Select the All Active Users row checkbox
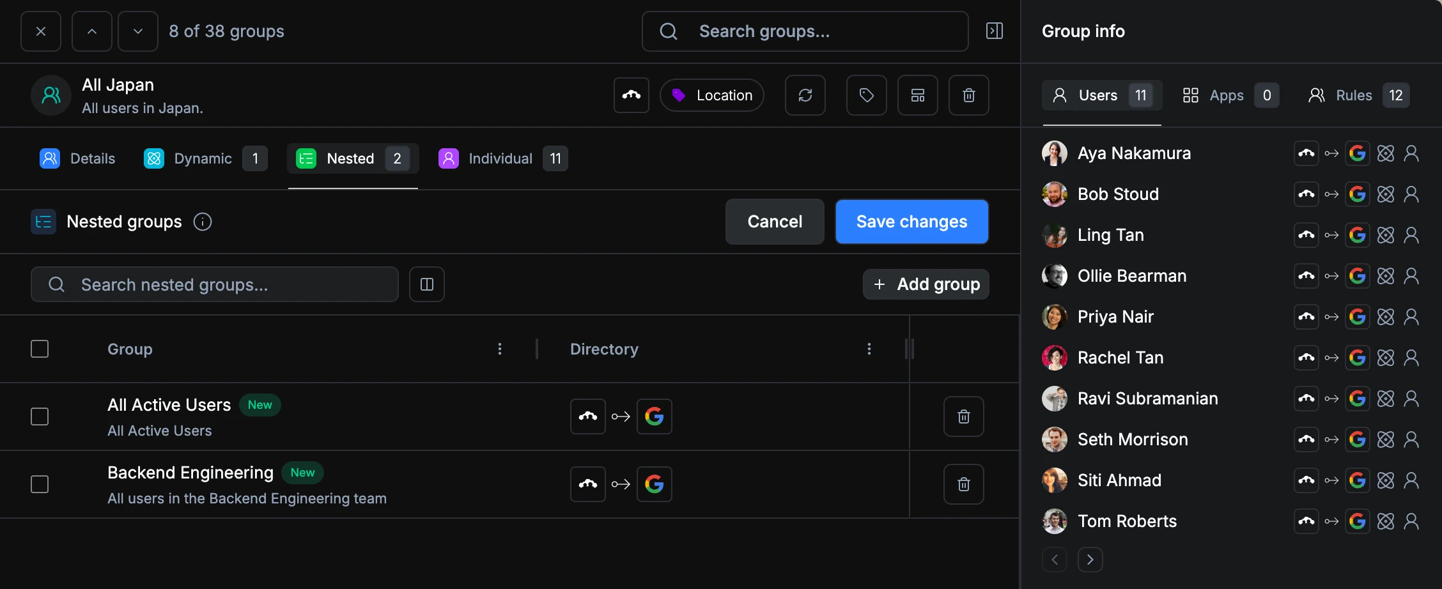1442x589 pixels. coord(40,416)
